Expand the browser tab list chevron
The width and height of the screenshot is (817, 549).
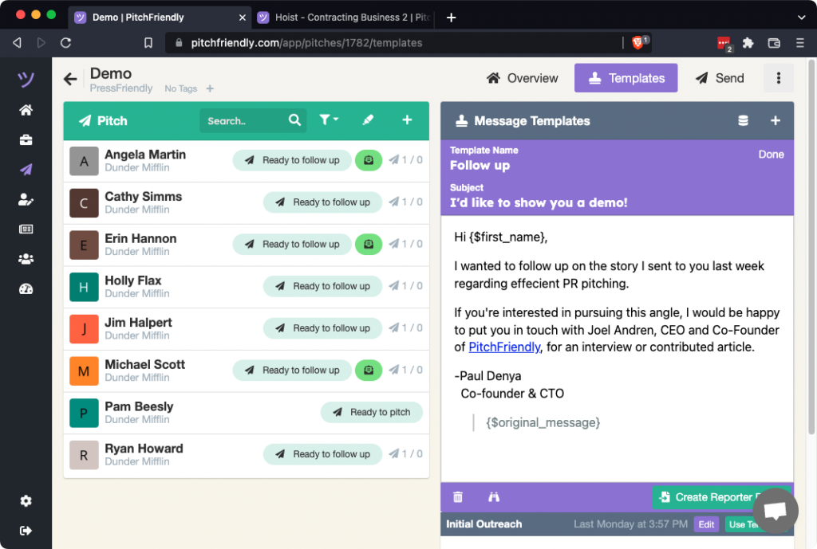(801, 18)
